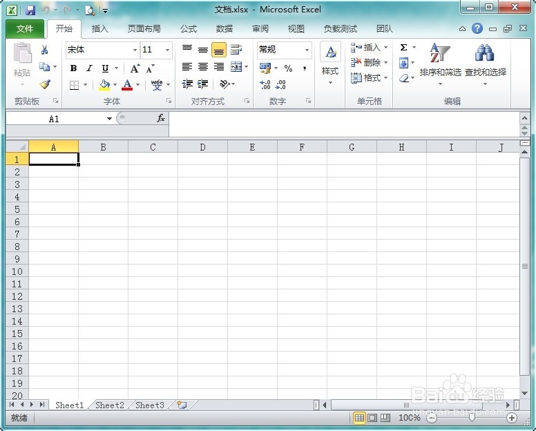Insert AutoSum with the sigma icon
Screen dimensions: 536x431
[403, 48]
